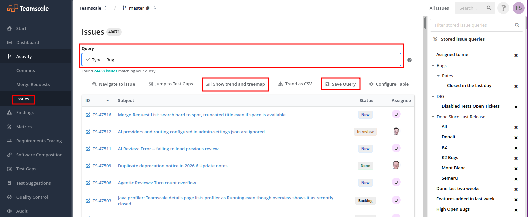The width and height of the screenshot is (528, 217).
Task: Click Trend as CSV download button
Action: 295,84
